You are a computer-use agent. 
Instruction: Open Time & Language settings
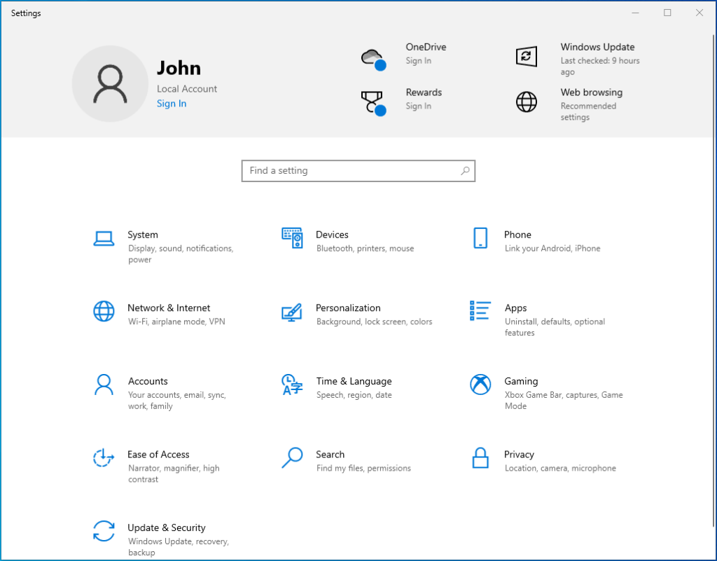coord(354,385)
